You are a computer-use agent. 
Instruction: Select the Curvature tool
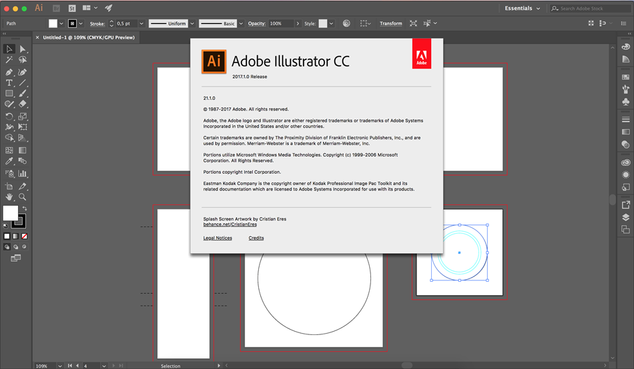(x=23, y=72)
